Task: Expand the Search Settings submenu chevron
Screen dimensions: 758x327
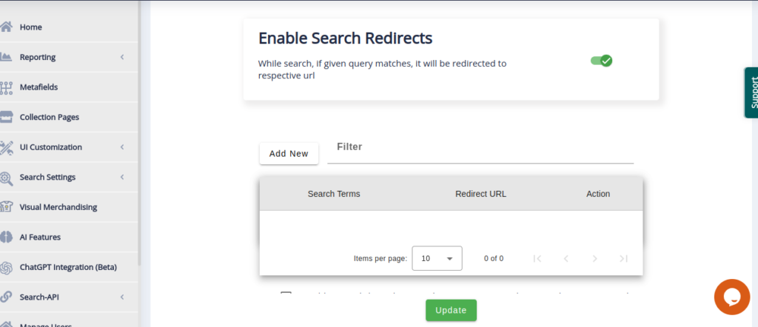Action: tap(122, 177)
